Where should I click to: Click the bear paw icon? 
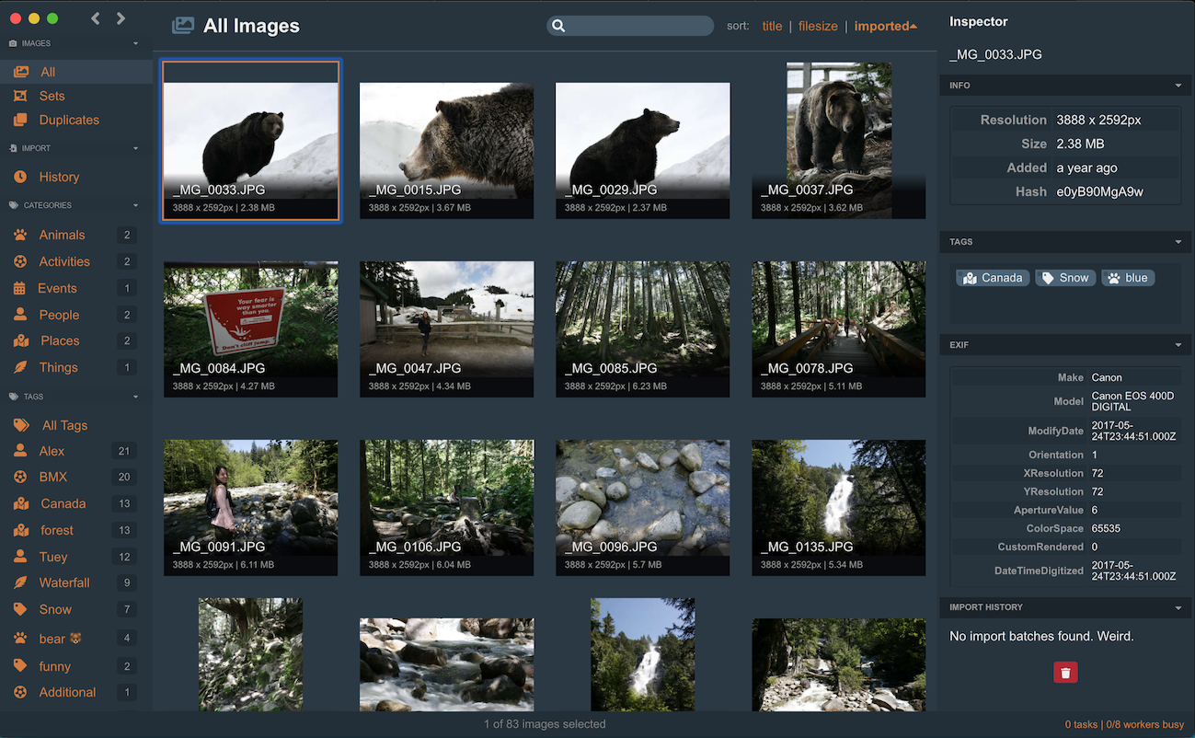20,639
